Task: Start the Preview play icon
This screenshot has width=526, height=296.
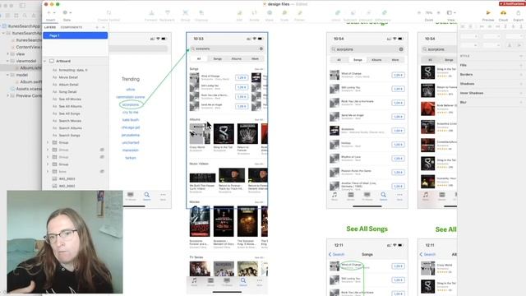Action: tap(488, 13)
